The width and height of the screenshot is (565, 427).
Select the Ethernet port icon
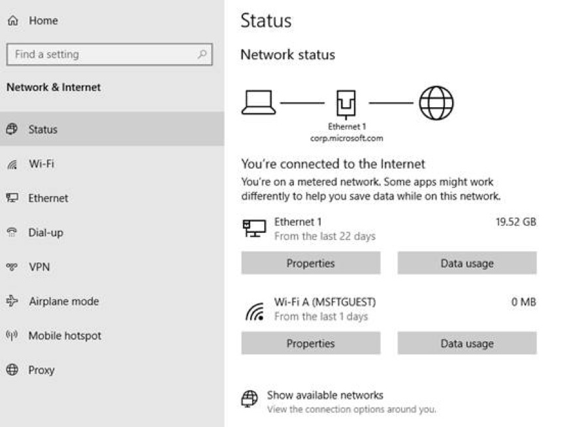click(x=10, y=198)
